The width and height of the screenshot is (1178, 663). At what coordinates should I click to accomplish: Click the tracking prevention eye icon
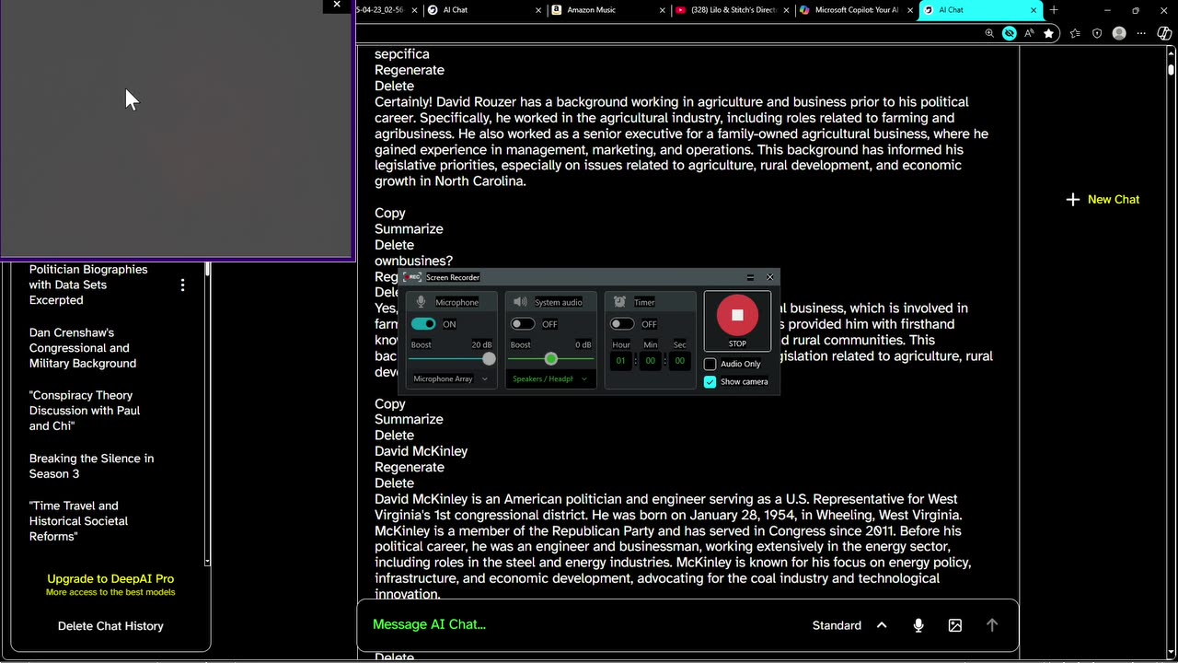[1010, 33]
